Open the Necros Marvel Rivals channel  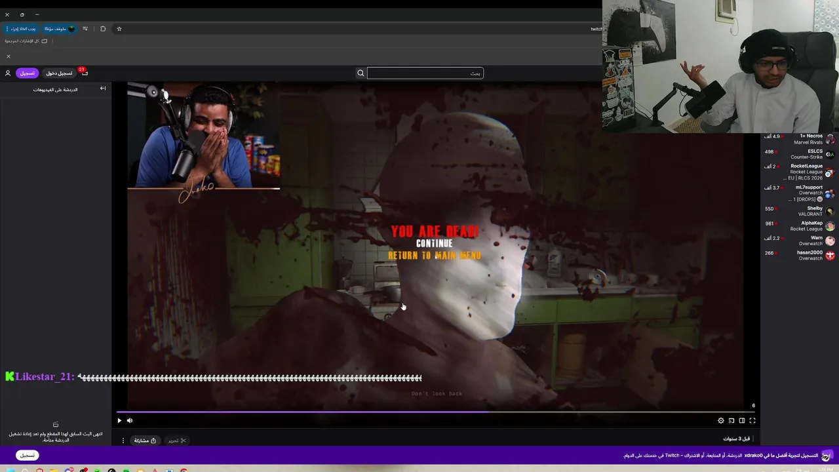pyautogui.click(x=798, y=139)
